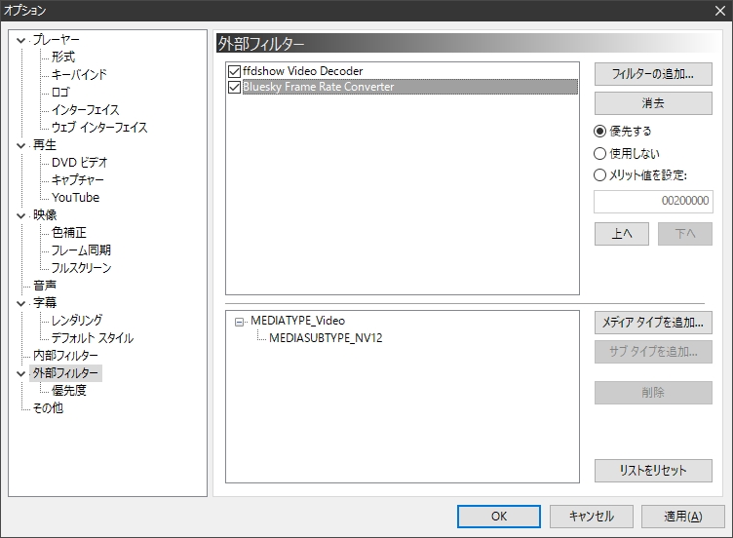Open the その他 settings page
The width and height of the screenshot is (733, 538).
[48, 408]
